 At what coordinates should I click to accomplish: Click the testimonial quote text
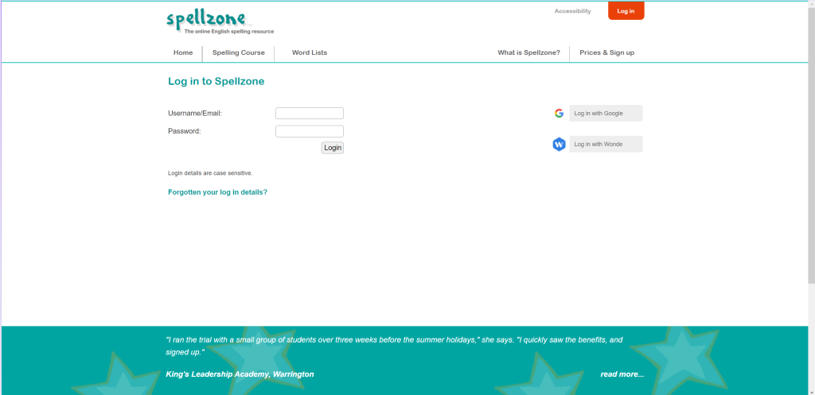[x=394, y=346]
